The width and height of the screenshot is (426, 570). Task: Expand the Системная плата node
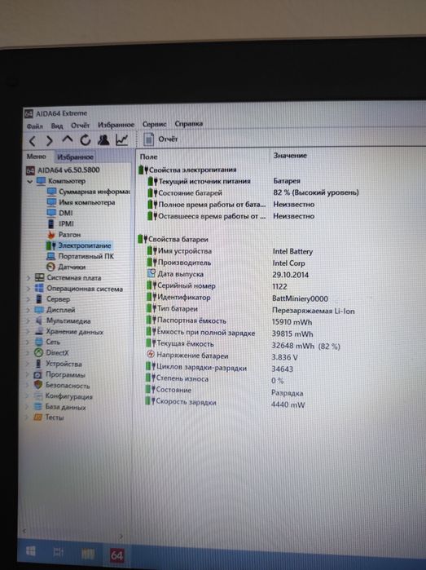tap(29, 278)
